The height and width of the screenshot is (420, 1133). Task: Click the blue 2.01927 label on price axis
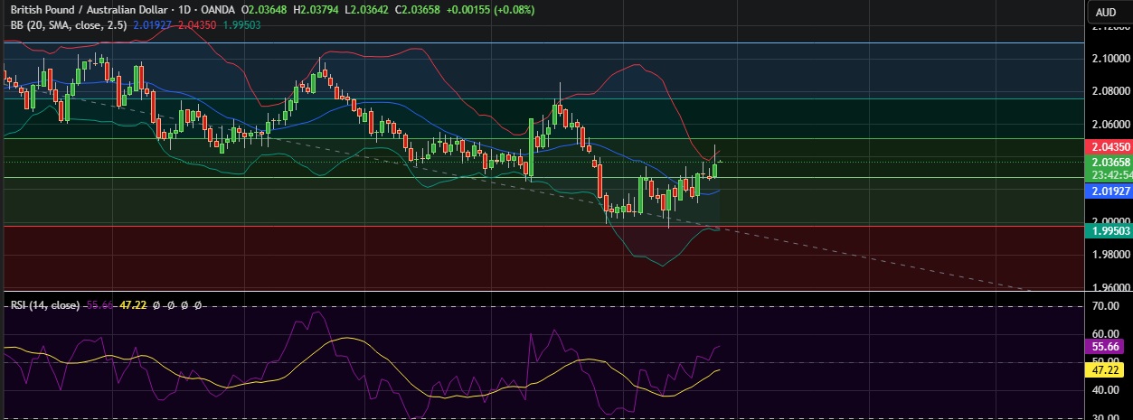(x=1108, y=191)
